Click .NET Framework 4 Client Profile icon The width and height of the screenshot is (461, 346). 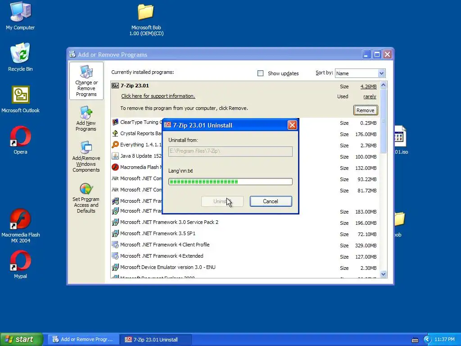115,245
